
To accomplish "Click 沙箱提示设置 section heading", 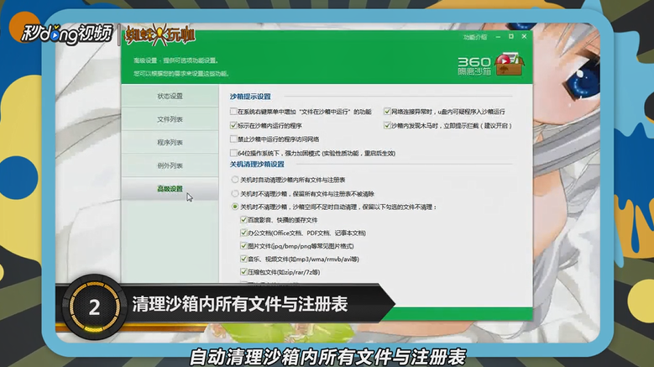I will pyautogui.click(x=250, y=97).
